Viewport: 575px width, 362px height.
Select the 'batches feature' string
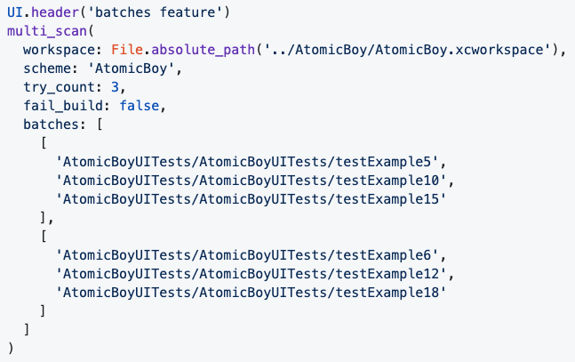[156, 12]
